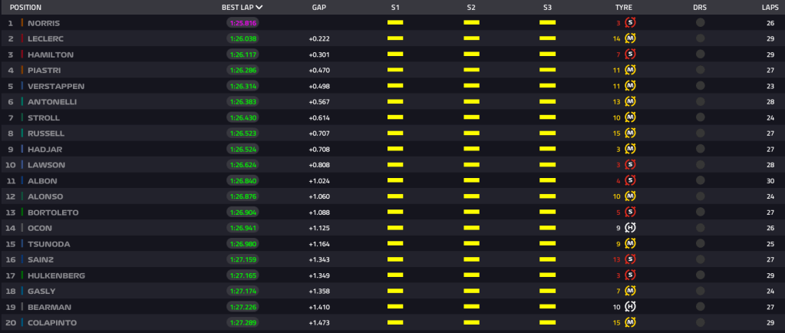Select Leclerc's 1:26.038 lap time
This screenshot has height=333, width=785.
242,38
